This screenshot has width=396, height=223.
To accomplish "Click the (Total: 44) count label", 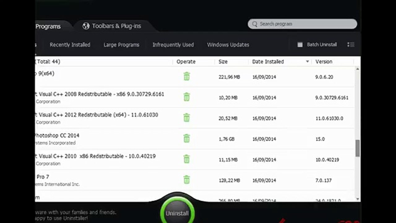I will 48,62.
